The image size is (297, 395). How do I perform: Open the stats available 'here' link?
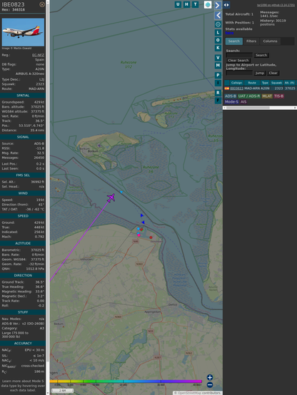(229, 33)
